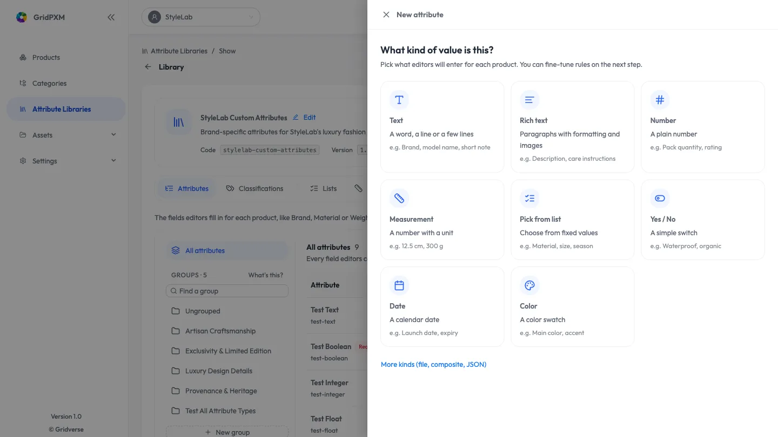Click the StyleLab library icon tile
778x437 pixels.
click(178, 122)
